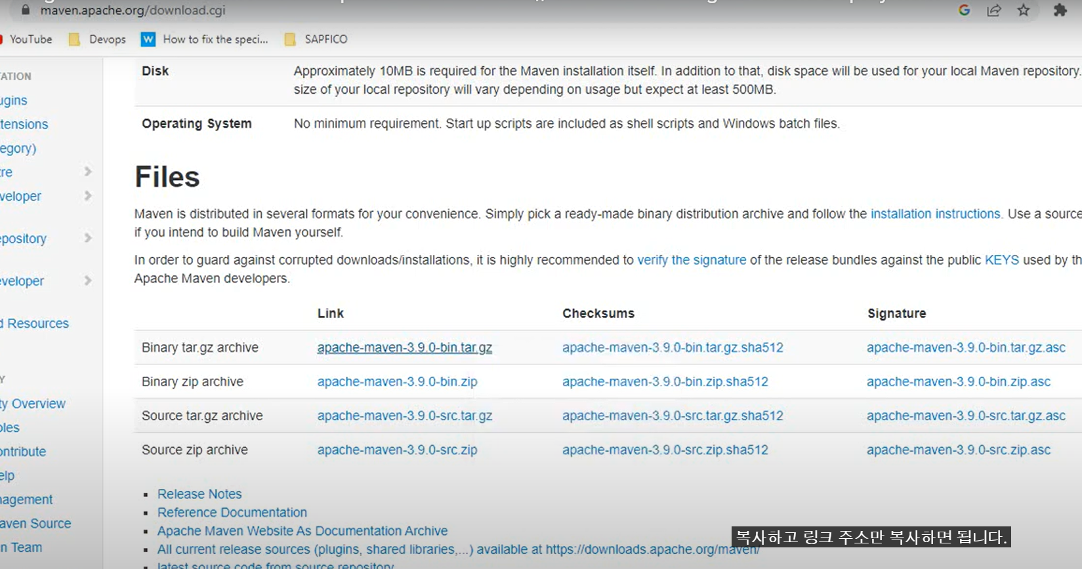The width and height of the screenshot is (1082, 569).
Task: Open the src.tar.gz.sha512 checksum link
Action: [673, 416]
